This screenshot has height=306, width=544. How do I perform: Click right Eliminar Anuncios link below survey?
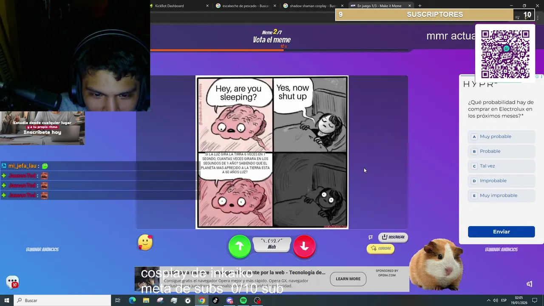[501, 249]
